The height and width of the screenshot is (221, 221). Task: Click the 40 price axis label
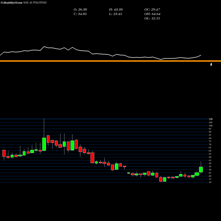(x=210, y=163)
